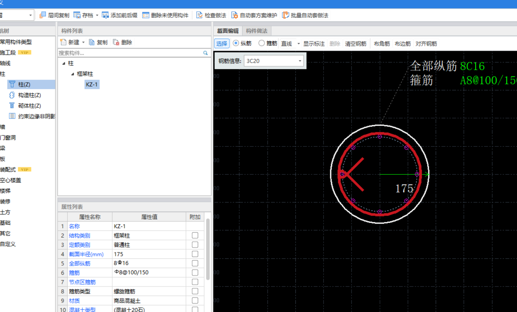Click the 截面半径 value 175 cell

coord(149,254)
